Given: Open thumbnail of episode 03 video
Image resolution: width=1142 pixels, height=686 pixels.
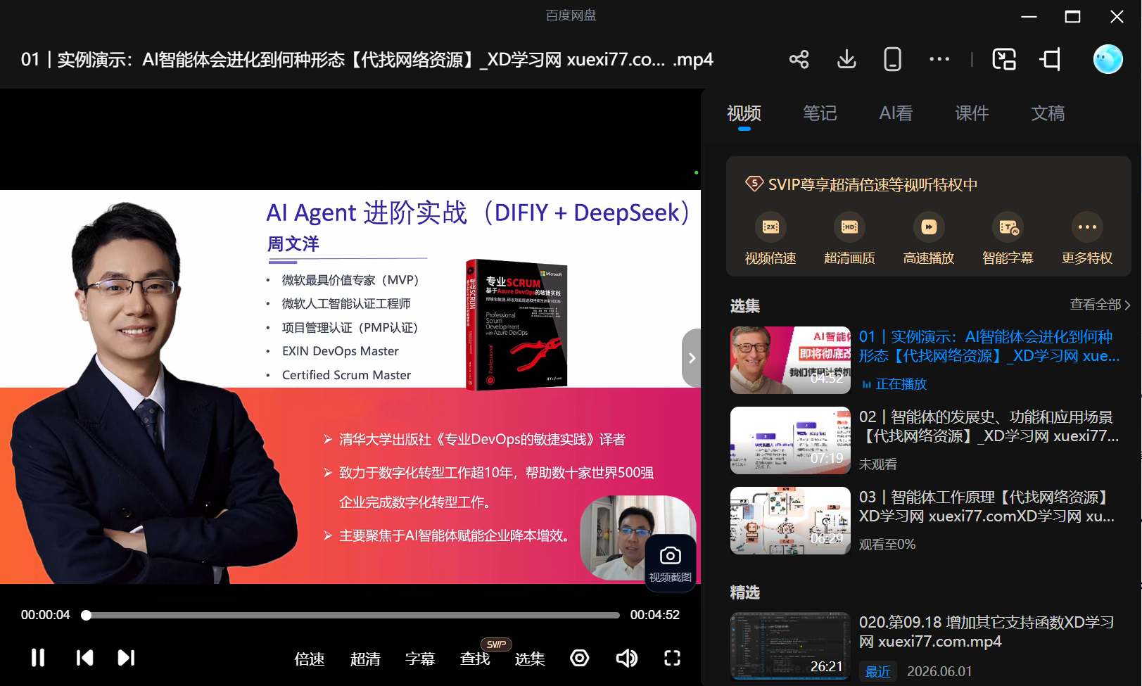Looking at the screenshot, I should (790, 520).
